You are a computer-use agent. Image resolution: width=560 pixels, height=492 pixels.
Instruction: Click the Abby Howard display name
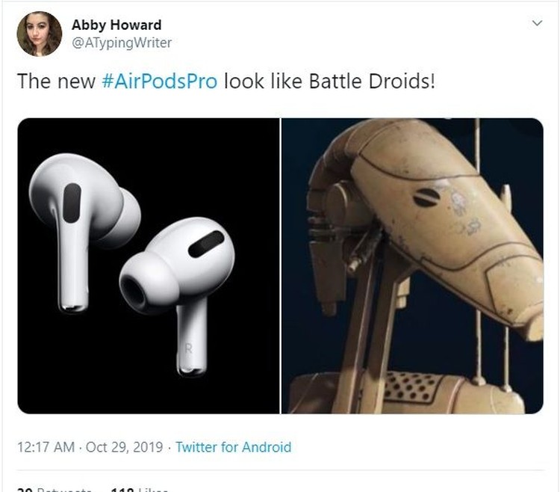(116, 25)
